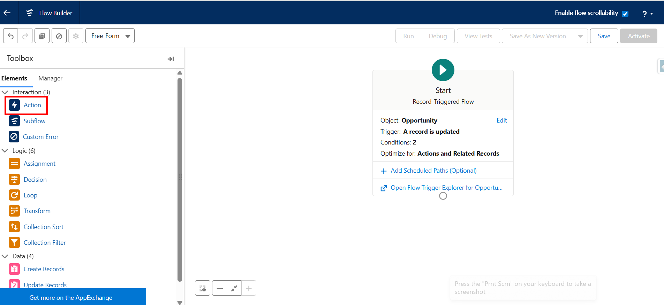Image resolution: width=664 pixels, height=305 pixels.
Task: Click the Collection Filter funnel icon
Action: click(14, 243)
